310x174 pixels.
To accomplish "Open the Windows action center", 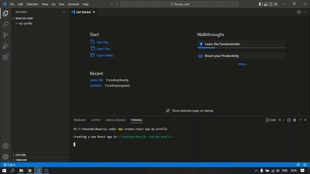I will (x=302, y=171).
